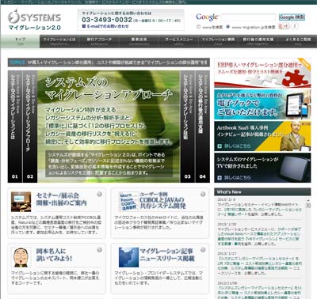The height and width of the screenshot is (299, 317).
Task: Click round arrow icon on migration articles card
Action: coord(203,249)
